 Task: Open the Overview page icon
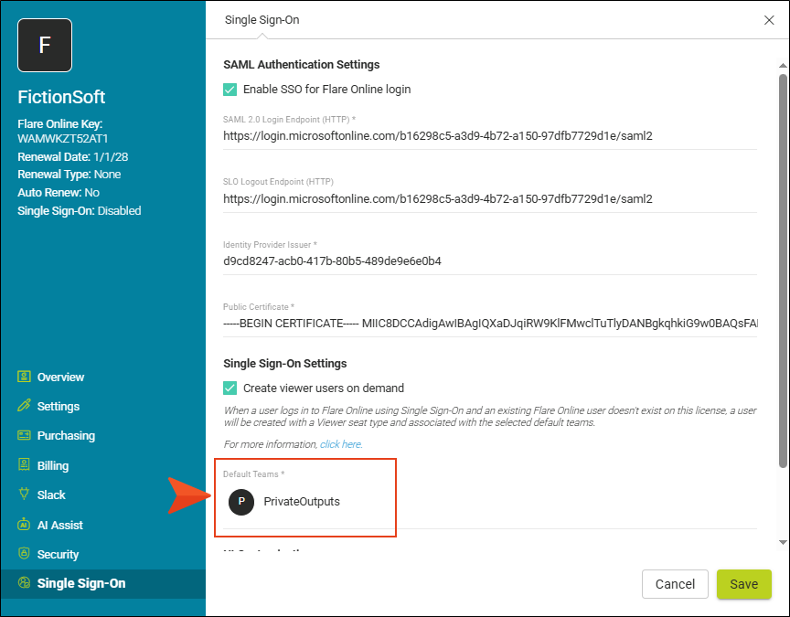pos(24,377)
